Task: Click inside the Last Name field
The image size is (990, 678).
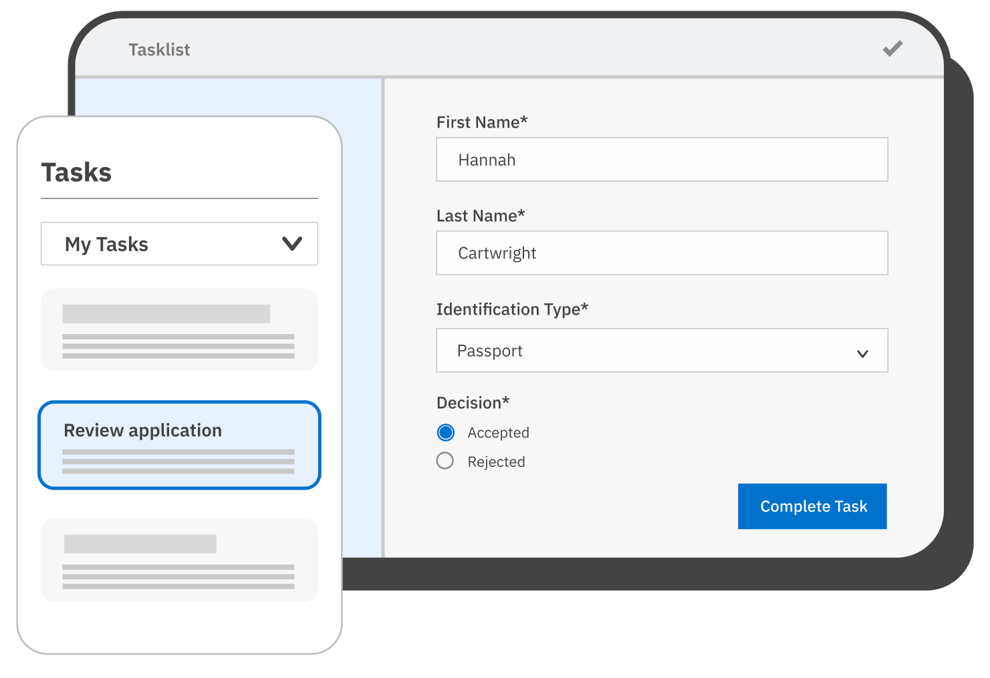Action: (662, 252)
